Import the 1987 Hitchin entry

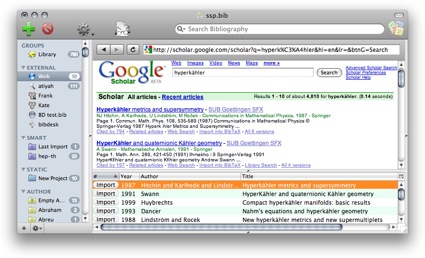click(x=106, y=185)
